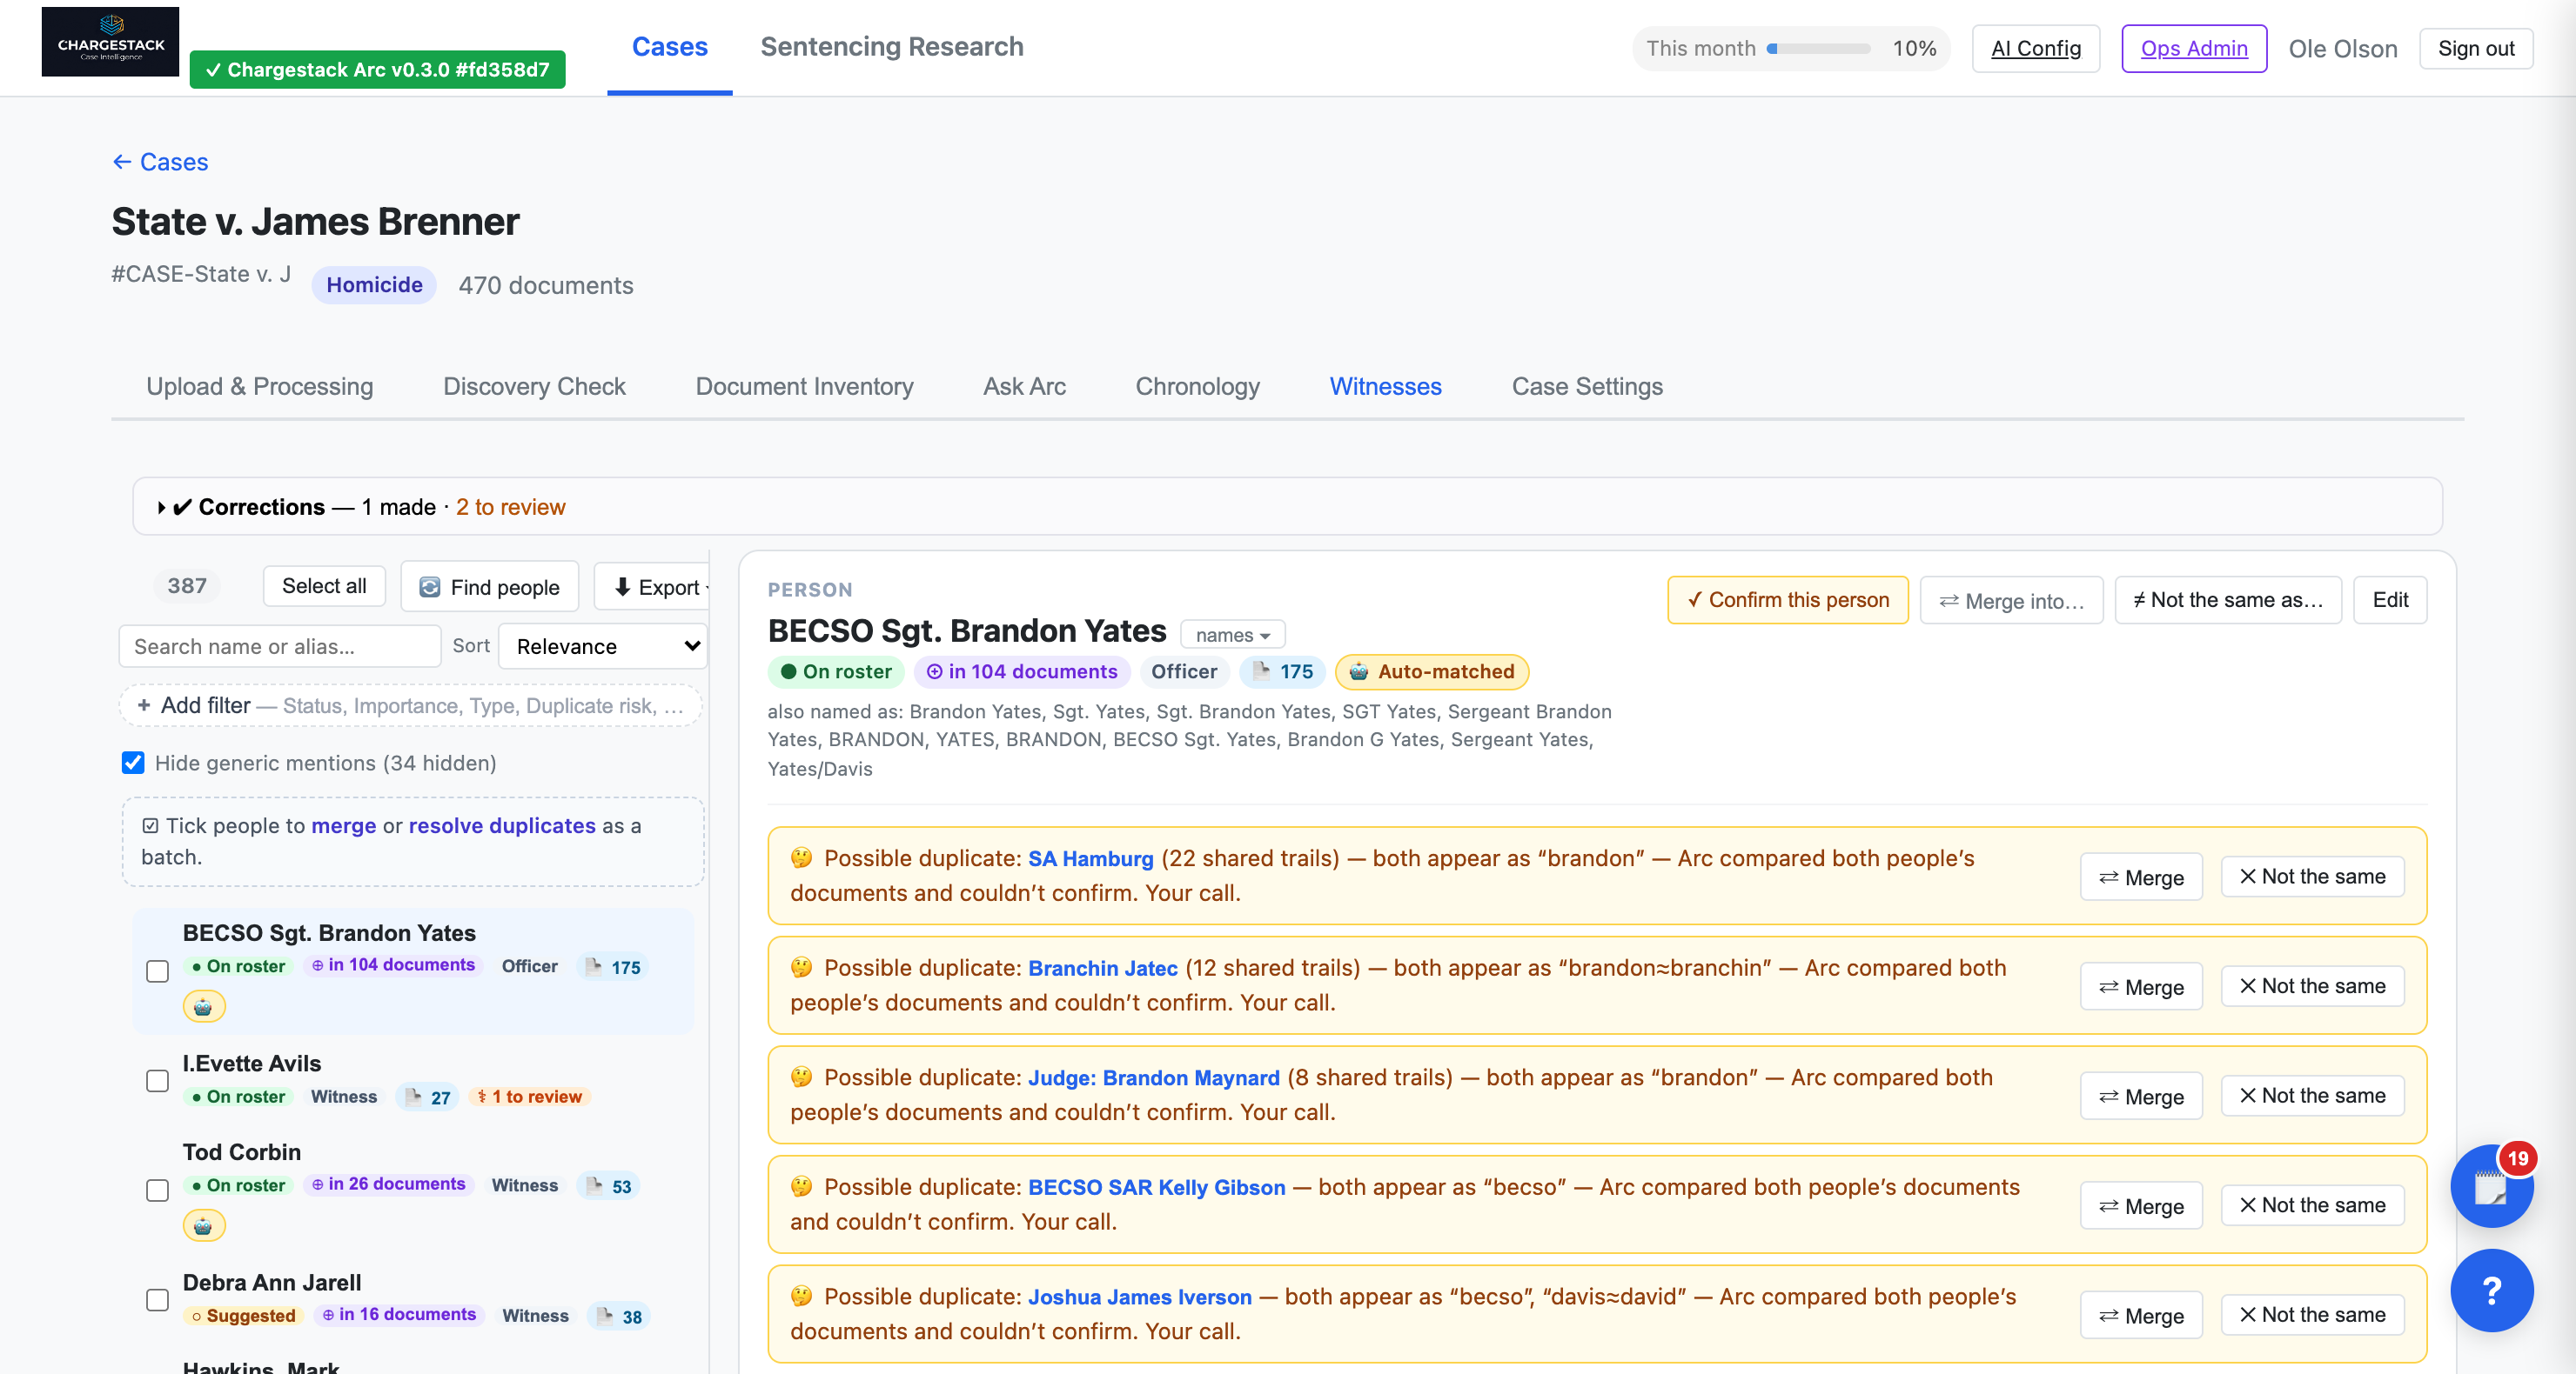Open the Document Inventory tab
Viewport: 2576px width, 1374px height.
[804, 387]
